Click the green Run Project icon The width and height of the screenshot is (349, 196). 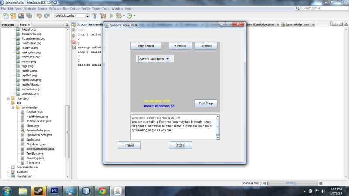coord(111,16)
